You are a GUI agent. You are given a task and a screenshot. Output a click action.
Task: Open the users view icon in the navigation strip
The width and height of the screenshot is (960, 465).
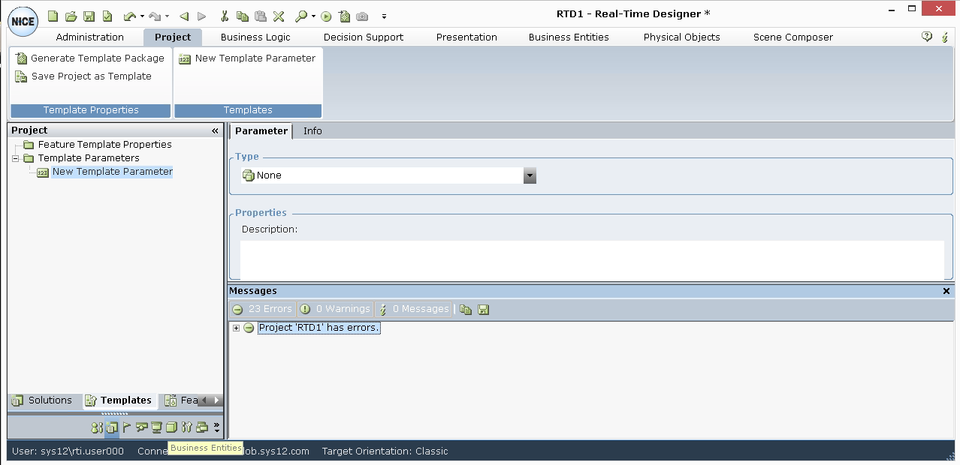pos(97,427)
